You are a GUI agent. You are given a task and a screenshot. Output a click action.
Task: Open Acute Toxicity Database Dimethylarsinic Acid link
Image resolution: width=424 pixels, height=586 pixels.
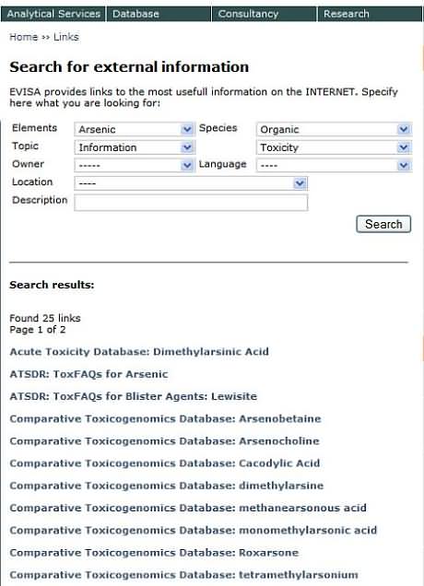[139, 352]
